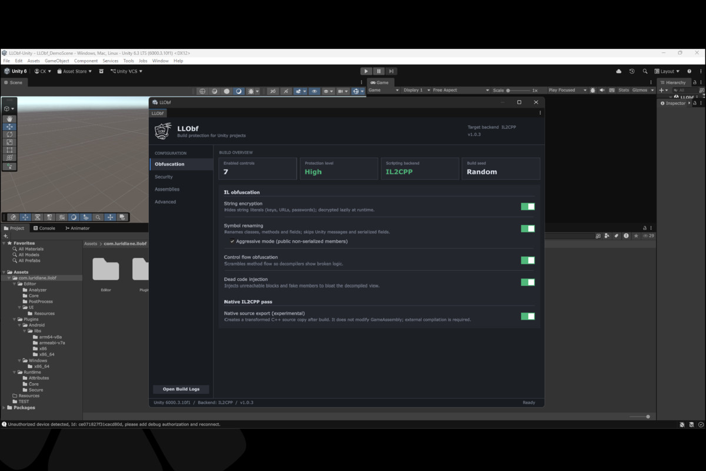Open the Help question mark icon
This screenshot has height=471, width=706.
click(x=689, y=71)
